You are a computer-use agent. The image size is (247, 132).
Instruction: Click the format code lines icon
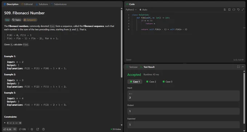(225, 9)
